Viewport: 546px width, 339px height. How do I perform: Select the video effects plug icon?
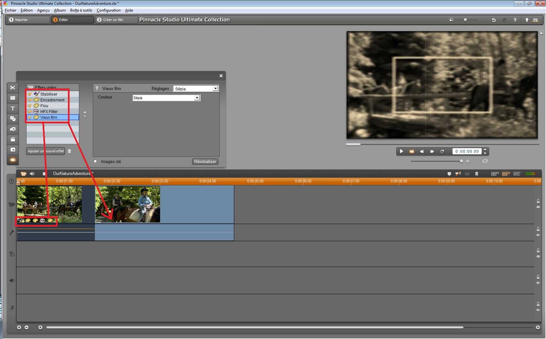point(13,160)
